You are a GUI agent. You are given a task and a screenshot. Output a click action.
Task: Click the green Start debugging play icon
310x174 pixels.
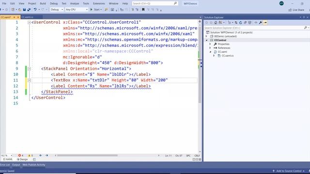click(92, 10)
